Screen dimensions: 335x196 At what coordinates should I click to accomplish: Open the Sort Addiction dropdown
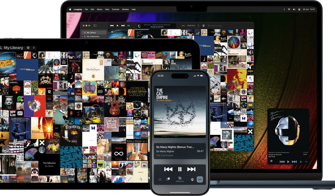click(193, 26)
